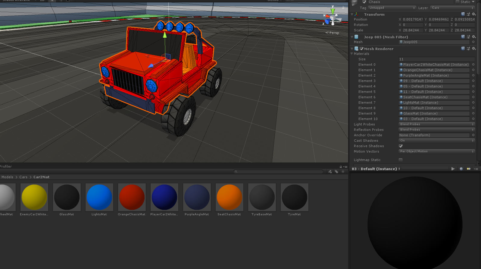Click the object picker for Element 2
Screen dimensions: 481x269
pyautogui.click(x=473, y=75)
